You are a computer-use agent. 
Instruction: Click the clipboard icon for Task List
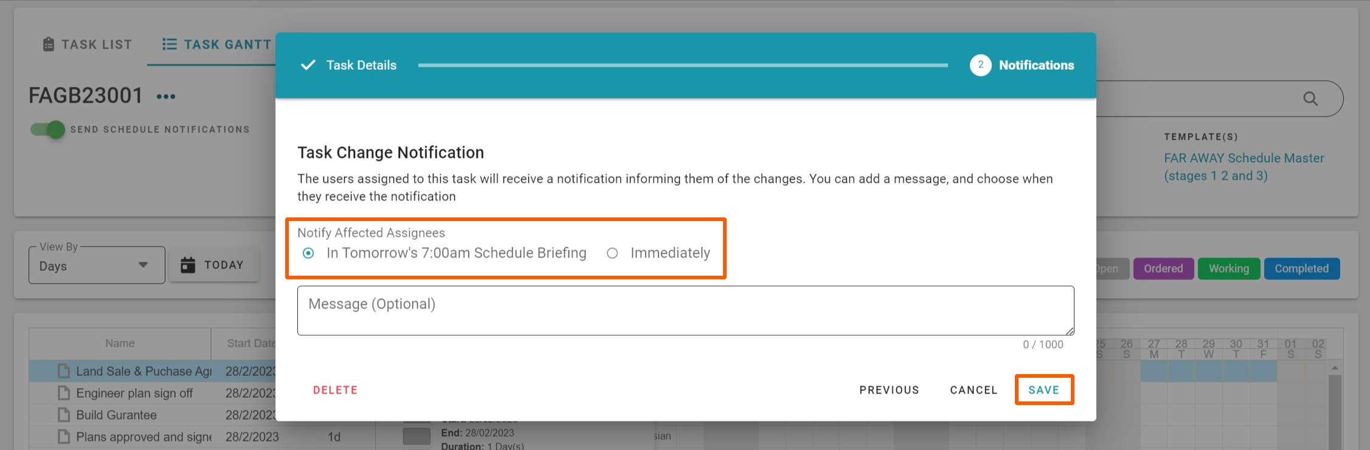coord(49,44)
